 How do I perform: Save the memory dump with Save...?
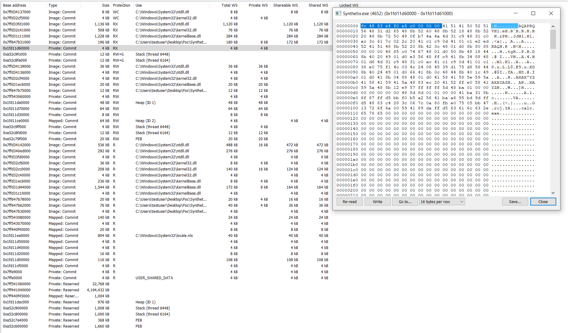pyautogui.click(x=515, y=202)
